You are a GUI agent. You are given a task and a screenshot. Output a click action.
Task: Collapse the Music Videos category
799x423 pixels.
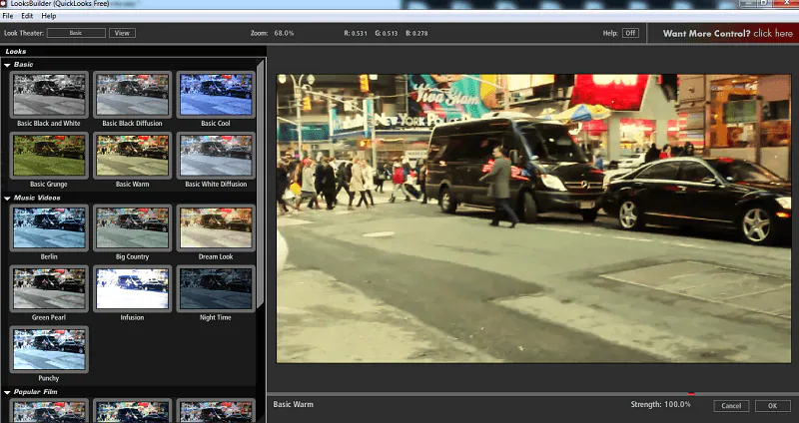[x=7, y=199]
